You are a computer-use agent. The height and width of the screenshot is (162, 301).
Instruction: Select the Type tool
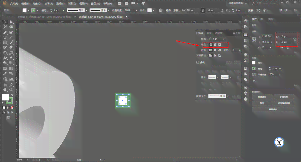point(5,38)
